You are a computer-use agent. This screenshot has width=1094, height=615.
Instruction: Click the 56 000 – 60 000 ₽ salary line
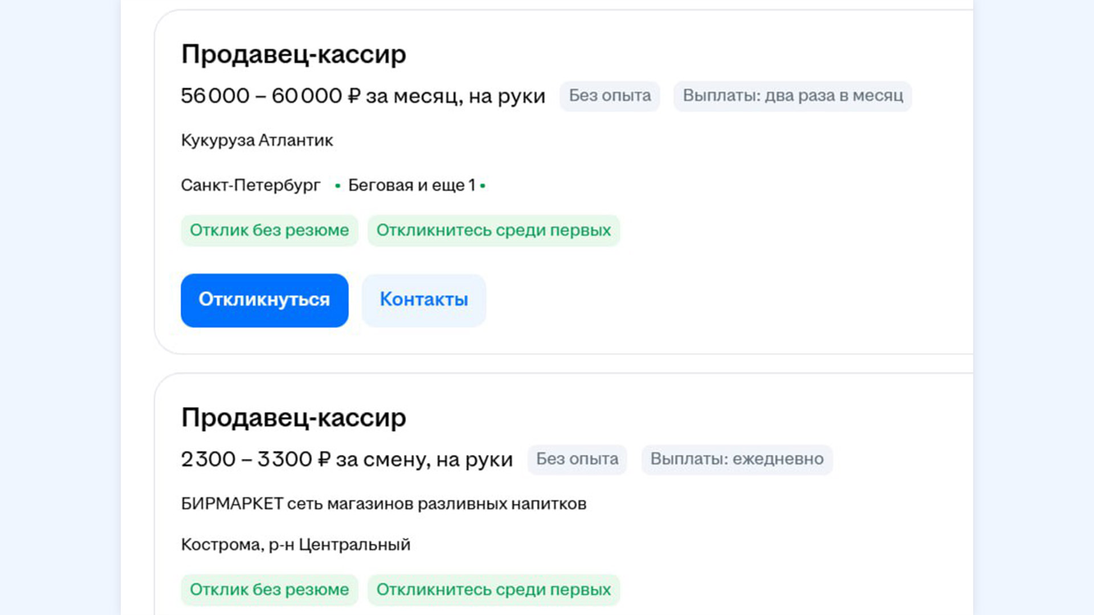click(x=362, y=96)
